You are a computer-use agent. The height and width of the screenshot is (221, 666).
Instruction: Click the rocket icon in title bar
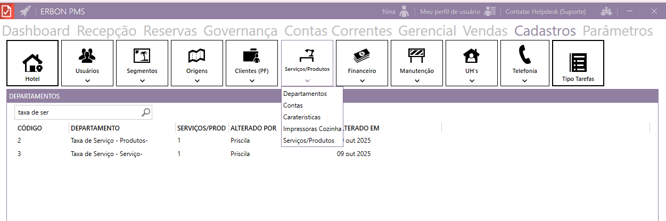click(x=24, y=11)
